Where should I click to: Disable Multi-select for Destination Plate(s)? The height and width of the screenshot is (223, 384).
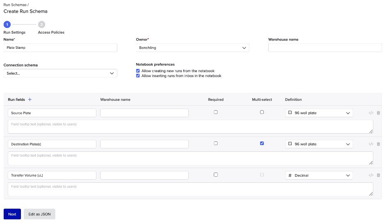pyautogui.click(x=262, y=143)
